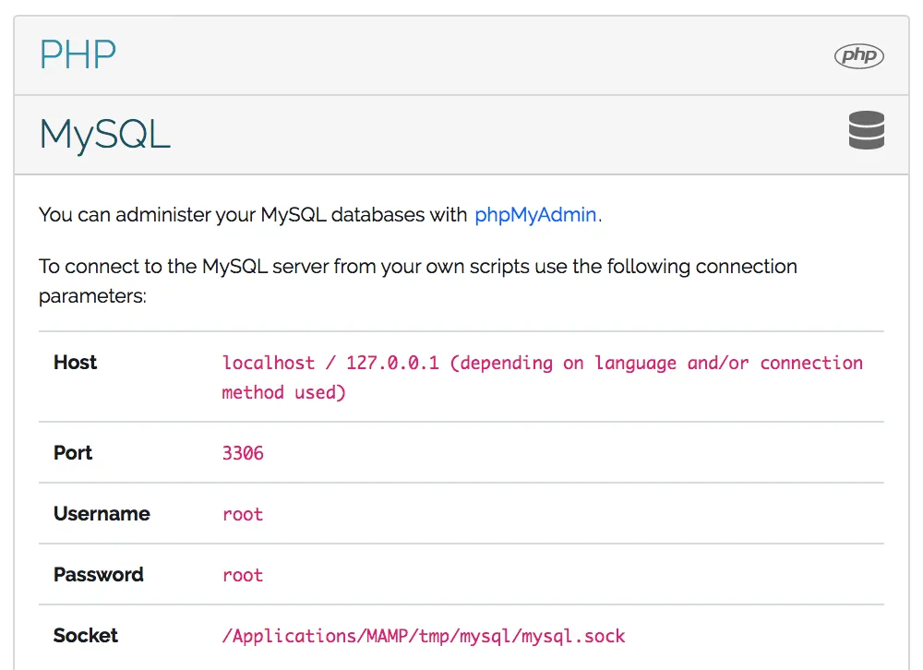
Task: Expand the PHP section header
Action: click(x=461, y=55)
